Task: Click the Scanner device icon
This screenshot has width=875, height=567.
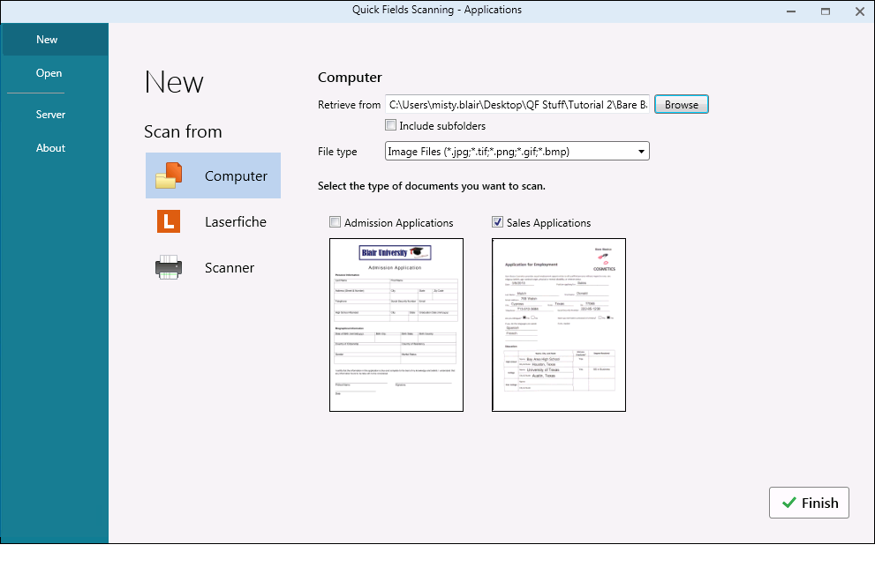Action: point(168,267)
